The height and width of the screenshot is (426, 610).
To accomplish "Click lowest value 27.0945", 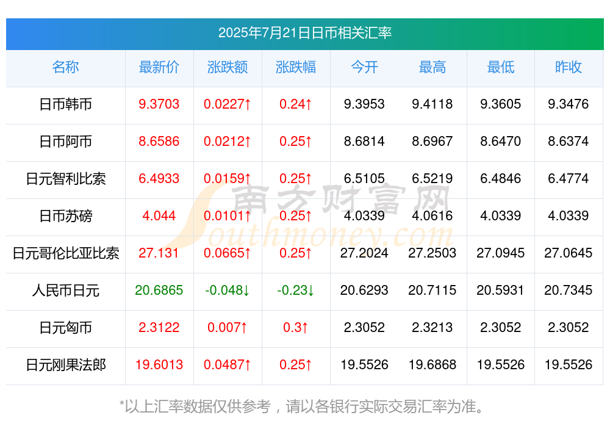I will (x=501, y=253).
